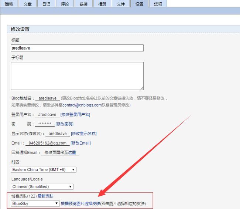Open the contact@cnblogs.com email link
This screenshot has height=209, width=240.
pos(82,105)
